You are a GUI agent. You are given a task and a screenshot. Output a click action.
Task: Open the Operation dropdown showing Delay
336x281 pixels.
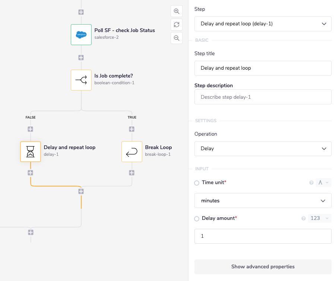[x=263, y=149]
